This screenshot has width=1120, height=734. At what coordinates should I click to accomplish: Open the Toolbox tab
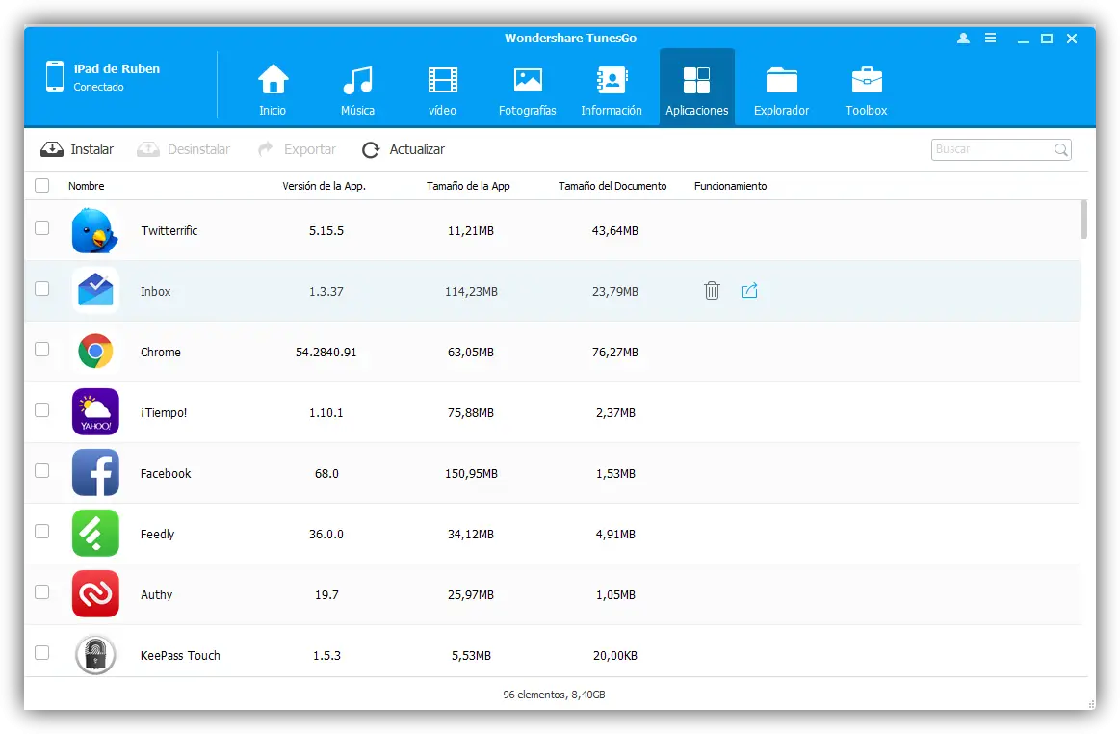(867, 89)
